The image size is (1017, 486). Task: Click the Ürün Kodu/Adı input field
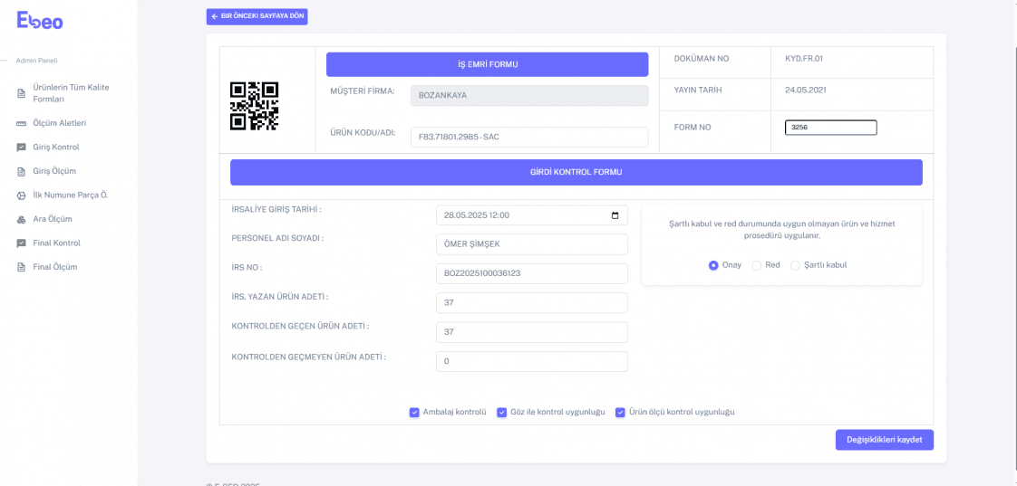click(529, 138)
